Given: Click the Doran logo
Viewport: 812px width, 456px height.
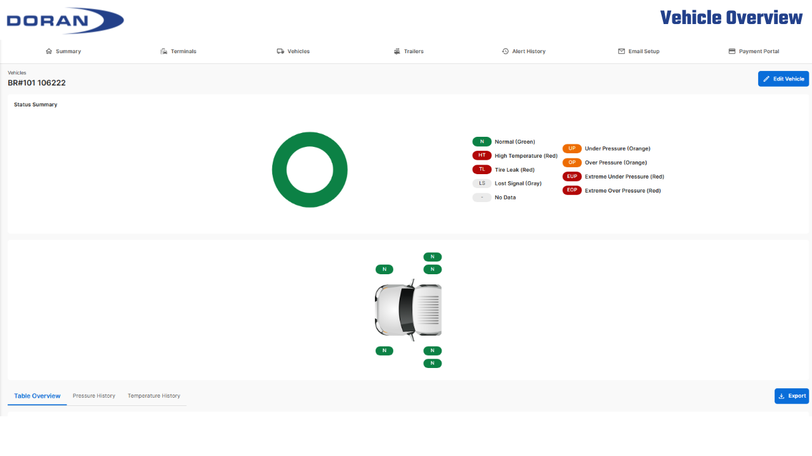Looking at the screenshot, I should pos(65,21).
